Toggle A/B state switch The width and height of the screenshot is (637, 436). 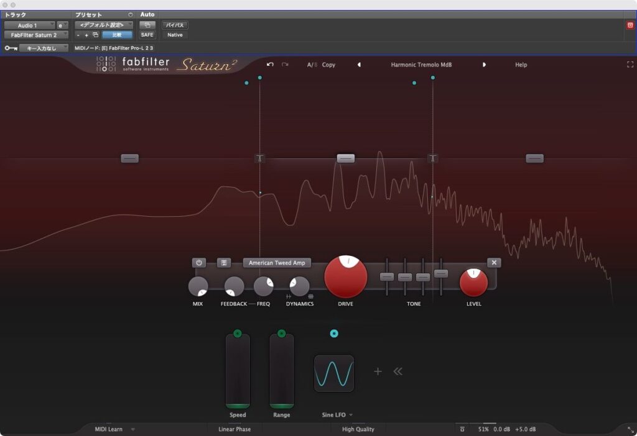click(x=312, y=65)
